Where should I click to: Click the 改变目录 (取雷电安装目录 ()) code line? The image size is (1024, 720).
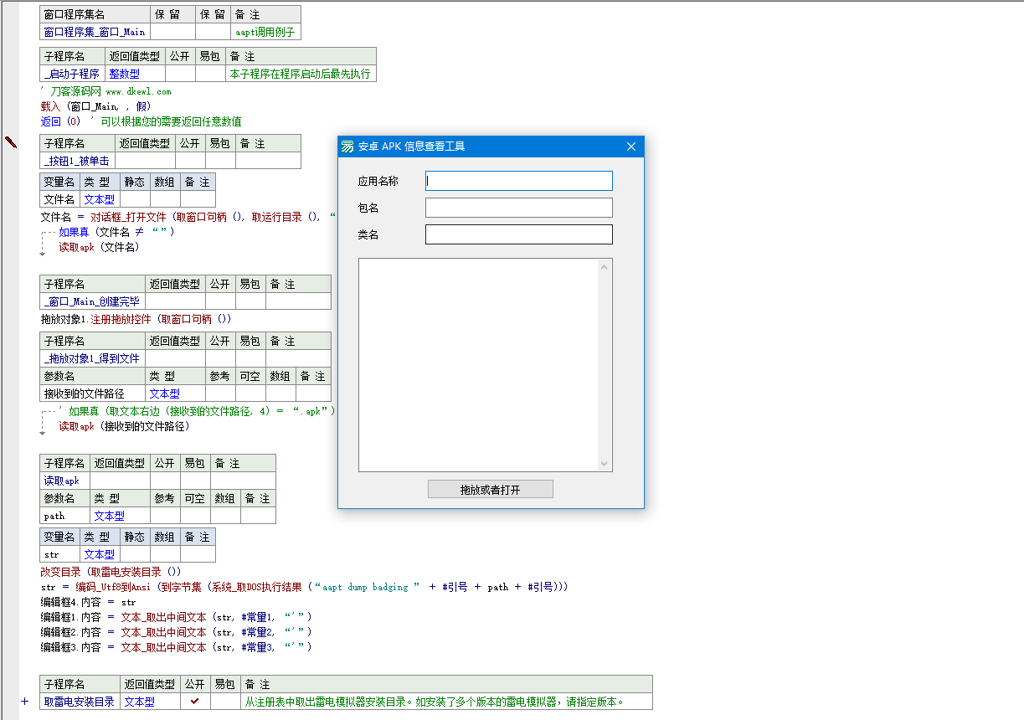click(111, 572)
